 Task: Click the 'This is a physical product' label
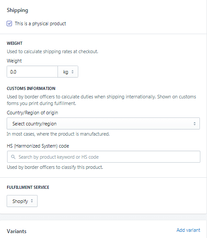pos(40,23)
